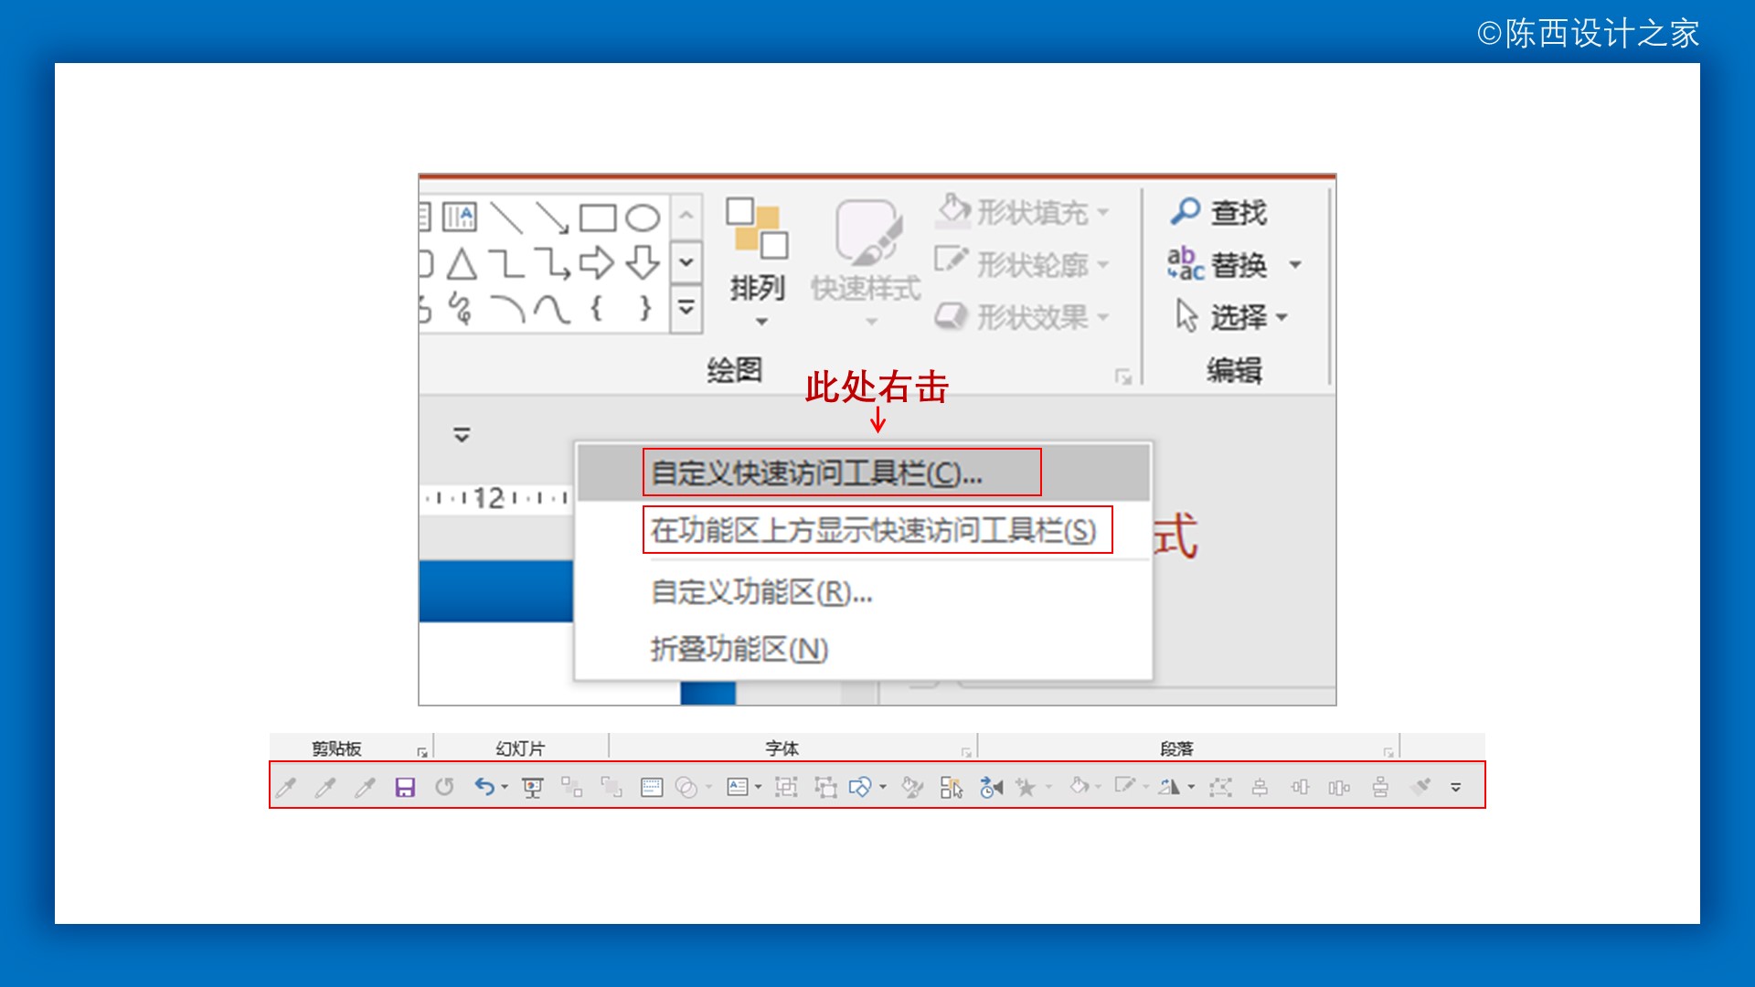Click the align middle icon
The image size is (1755, 987).
coord(1300,787)
